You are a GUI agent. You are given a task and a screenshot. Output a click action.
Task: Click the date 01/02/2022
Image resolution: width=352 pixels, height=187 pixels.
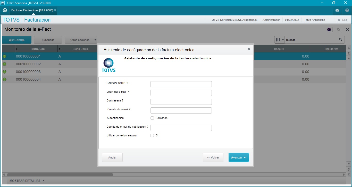(x=292, y=20)
